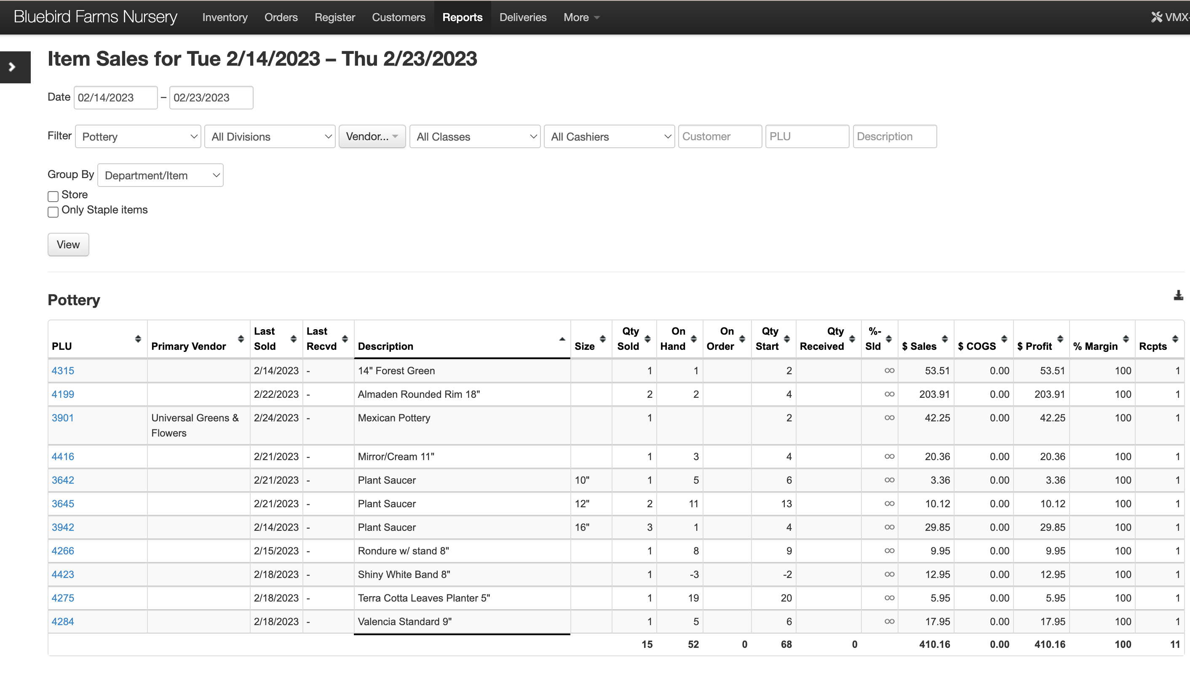
Task: Open the Vendor... filter dropdown button
Action: click(x=372, y=137)
